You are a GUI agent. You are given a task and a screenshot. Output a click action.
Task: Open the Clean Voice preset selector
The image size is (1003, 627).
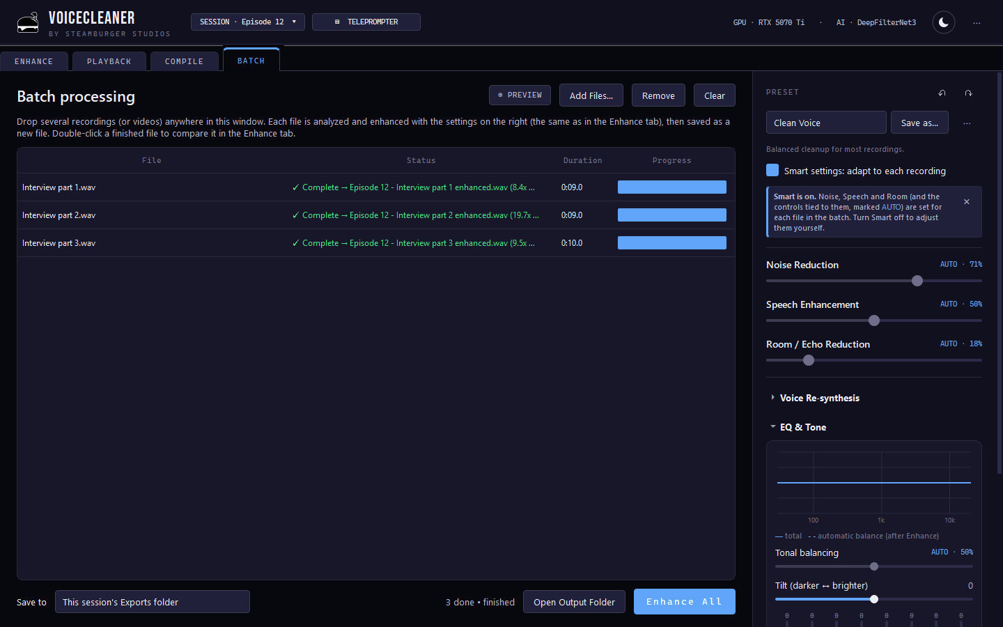click(x=826, y=123)
